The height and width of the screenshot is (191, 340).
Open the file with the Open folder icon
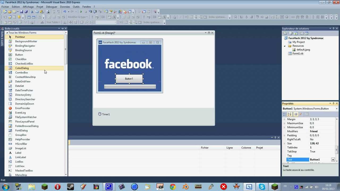pyautogui.click(x=10, y=12)
